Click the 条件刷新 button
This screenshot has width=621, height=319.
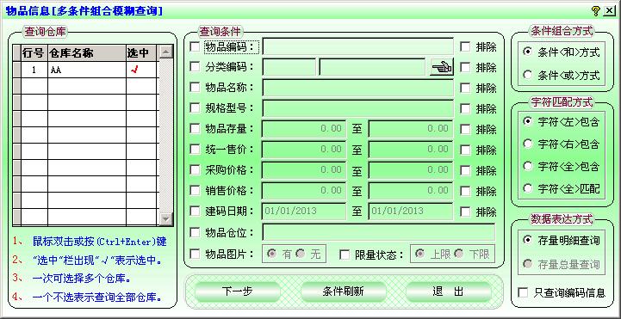(x=343, y=291)
